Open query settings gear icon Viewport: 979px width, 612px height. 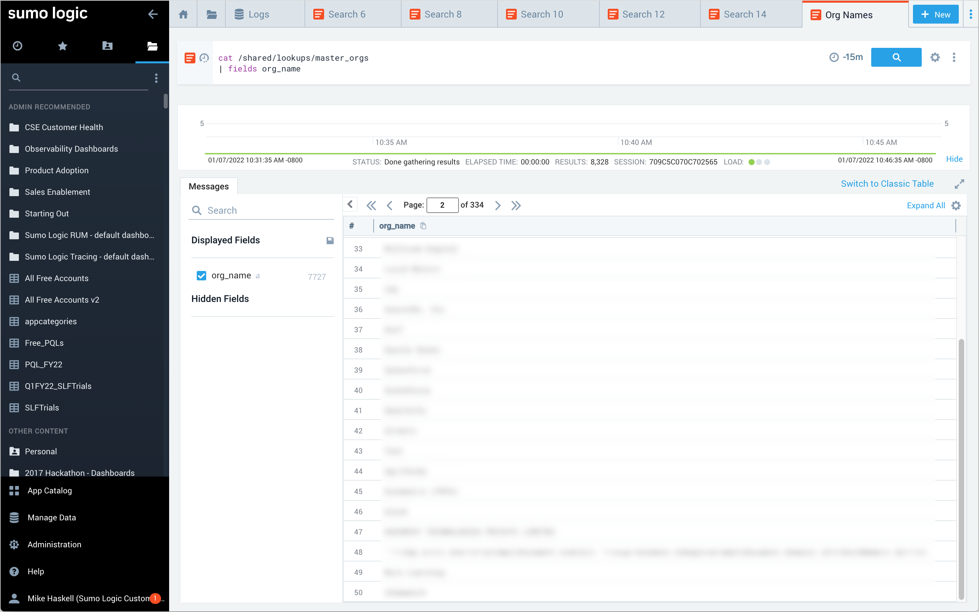(x=935, y=58)
